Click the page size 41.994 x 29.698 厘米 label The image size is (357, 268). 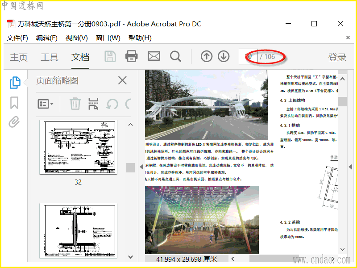tap(187, 259)
